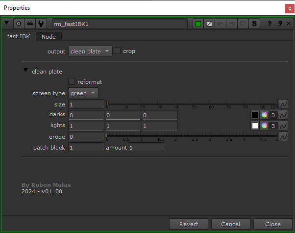This screenshot has width=295, height=233.
Task: Toggle darks channel count button 3
Action: pos(273,115)
